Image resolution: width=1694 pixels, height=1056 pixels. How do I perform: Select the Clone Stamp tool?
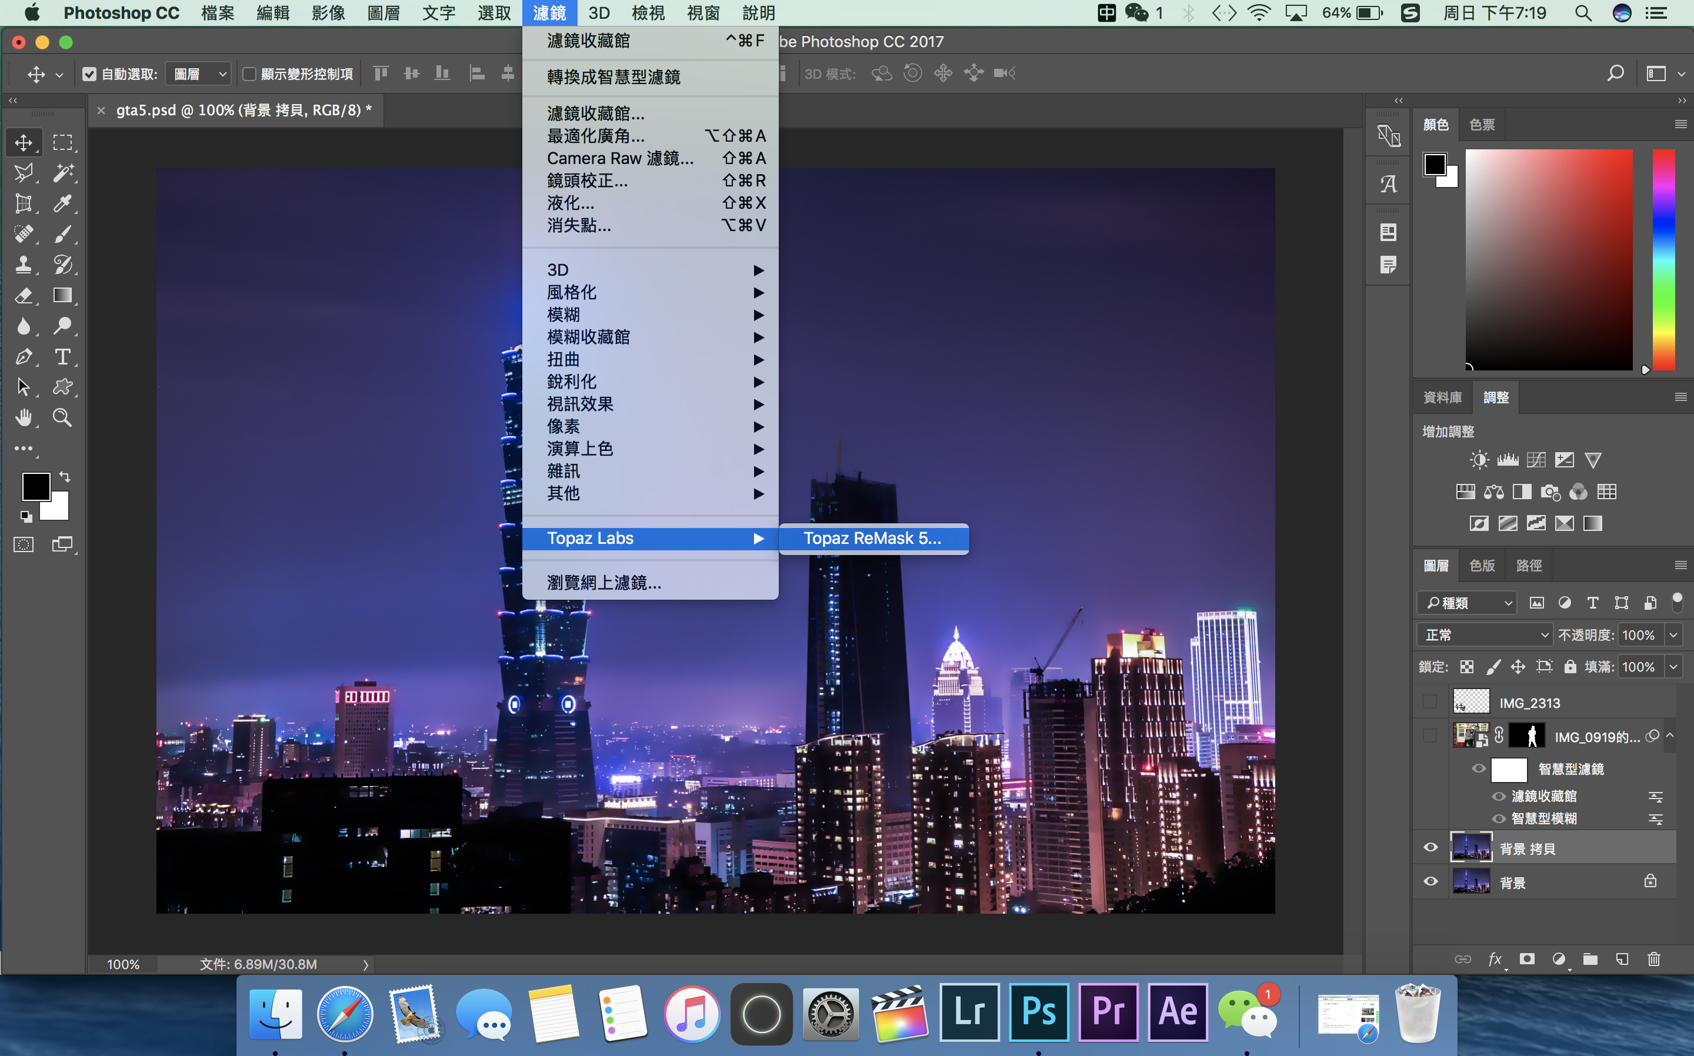pos(24,265)
